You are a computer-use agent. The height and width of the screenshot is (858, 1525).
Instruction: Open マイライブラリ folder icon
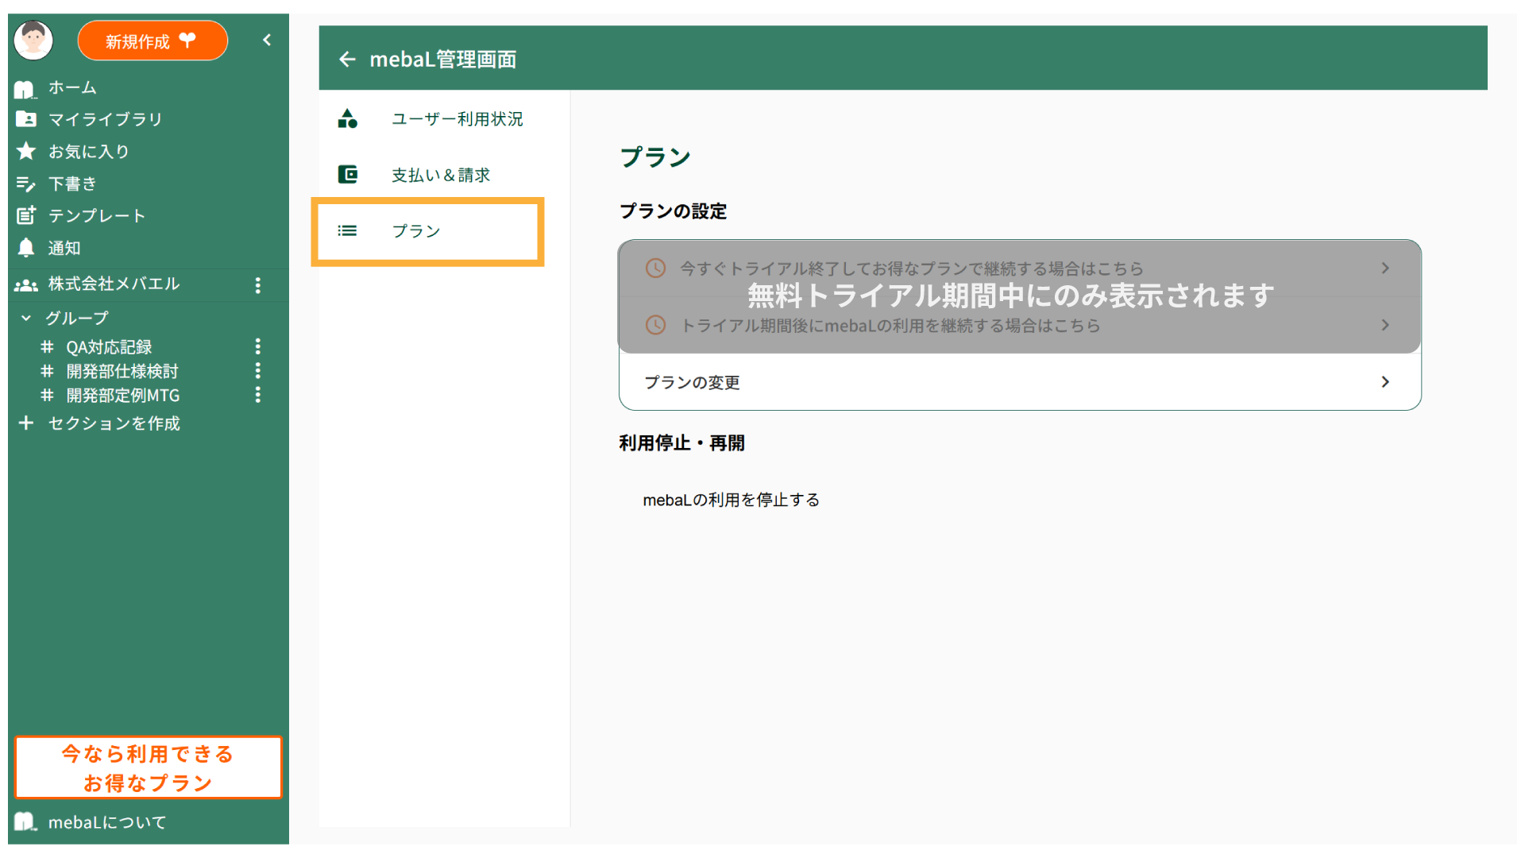click(26, 119)
